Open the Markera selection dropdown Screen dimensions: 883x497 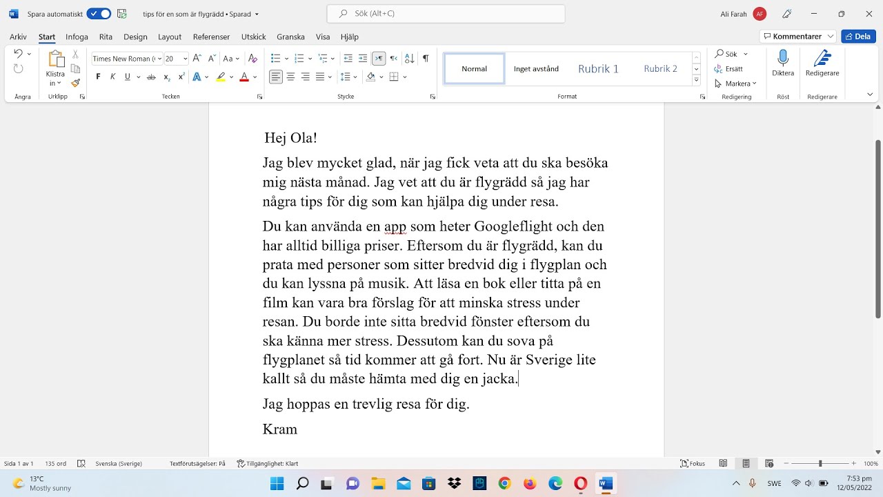736,84
